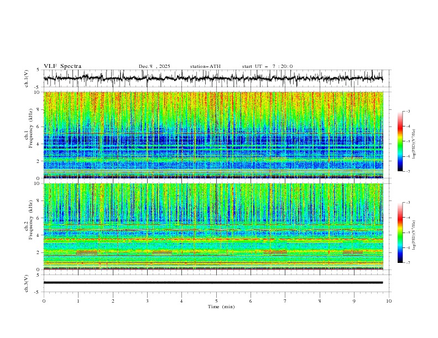Click the start UT 7:20:0 label
The height and width of the screenshot is (338, 438).
(x=267, y=66)
